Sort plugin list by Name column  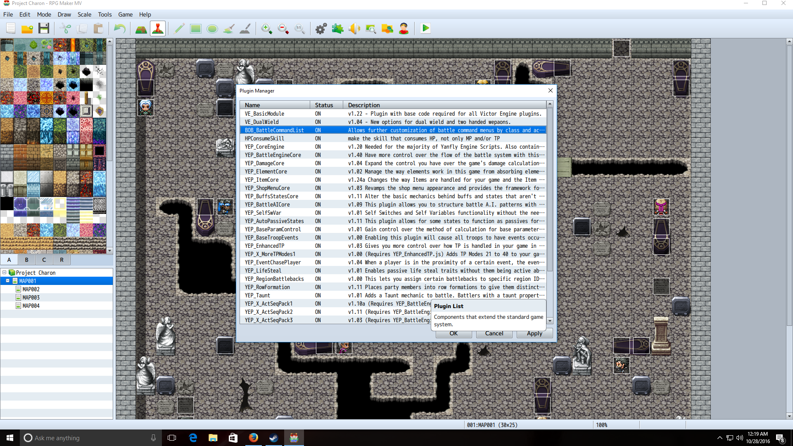point(275,105)
